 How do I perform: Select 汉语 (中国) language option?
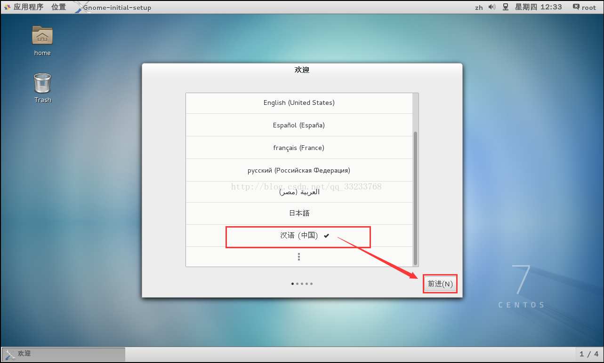(x=299, y=236)
